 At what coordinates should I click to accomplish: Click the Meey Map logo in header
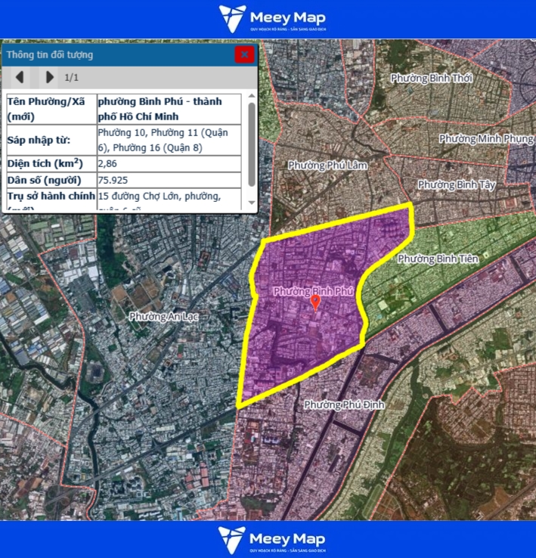click(271, 19)
